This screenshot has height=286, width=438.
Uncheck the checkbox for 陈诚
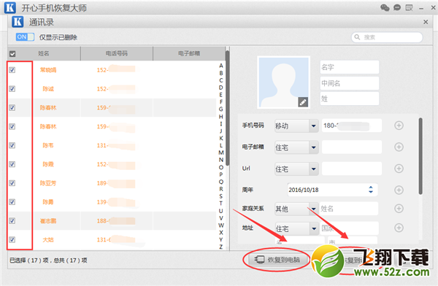point(12,89)
